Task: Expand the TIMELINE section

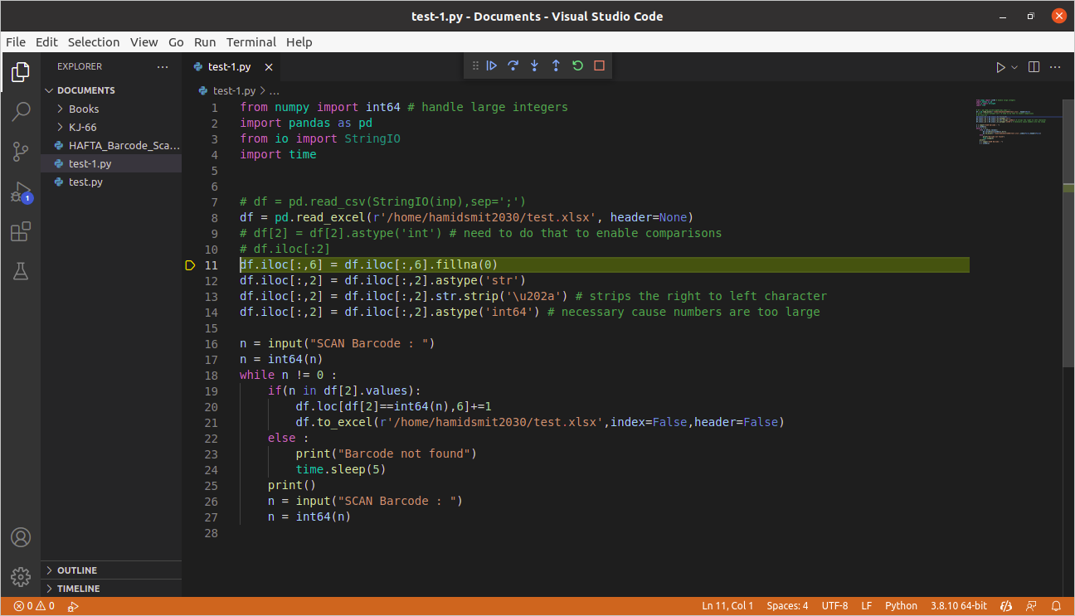Action: [111, 589]
